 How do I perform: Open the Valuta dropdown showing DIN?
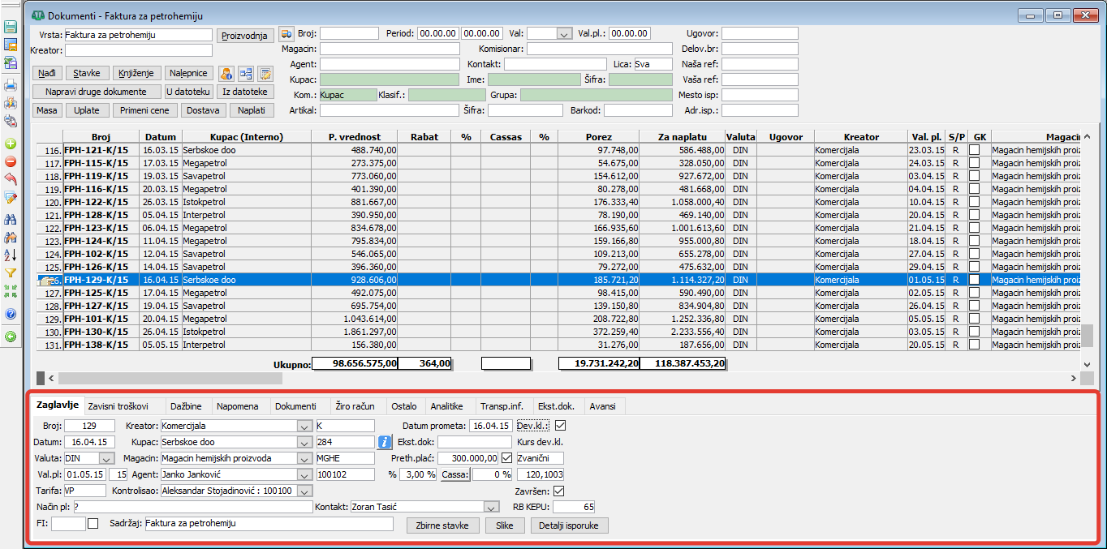[x=106, y=458]
